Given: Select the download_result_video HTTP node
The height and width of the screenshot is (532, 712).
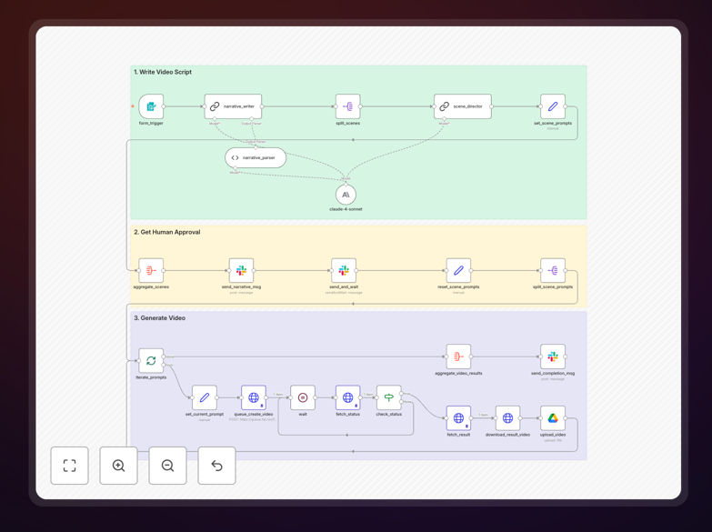Looking at the screenshot, I should coord(507,418).
